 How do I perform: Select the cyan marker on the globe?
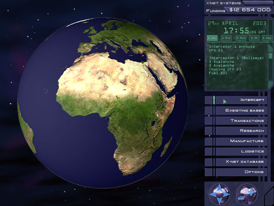(x=89, y=72)
